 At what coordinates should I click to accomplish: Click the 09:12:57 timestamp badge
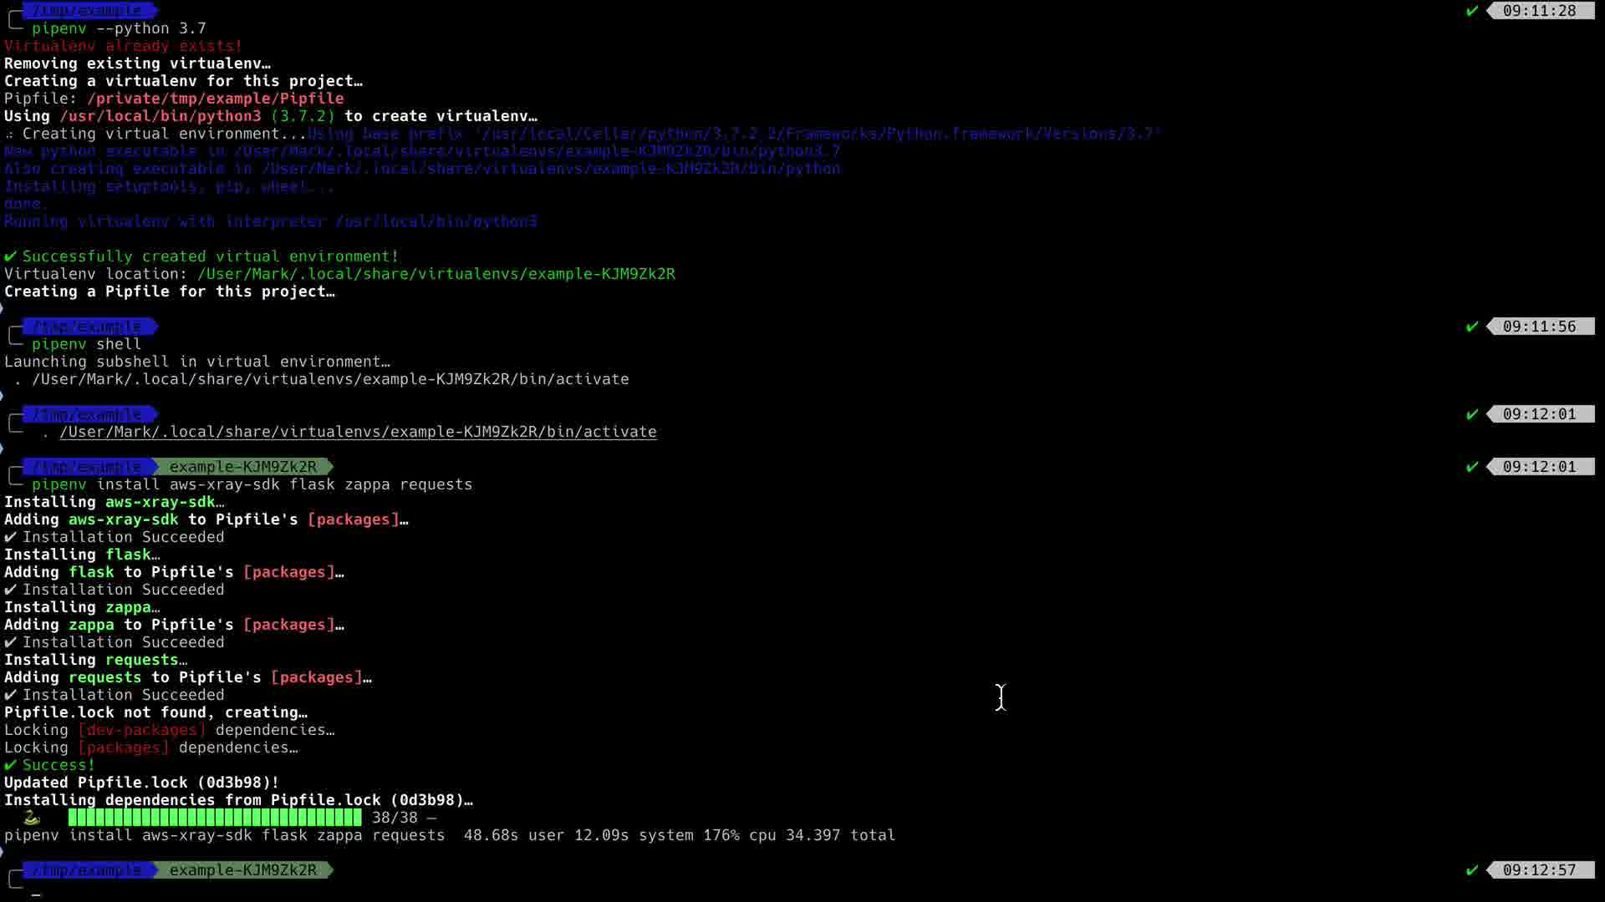[1539, 870]
